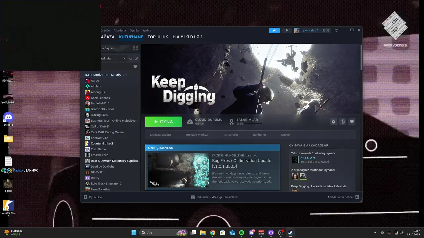This screenshot has height=238, width=424.
Task: Switch library to grid collections view icon
Action: 135,48
